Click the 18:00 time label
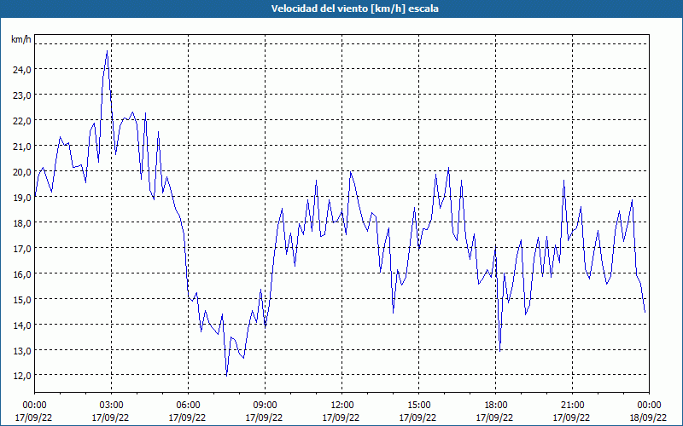 pos(496,406)
